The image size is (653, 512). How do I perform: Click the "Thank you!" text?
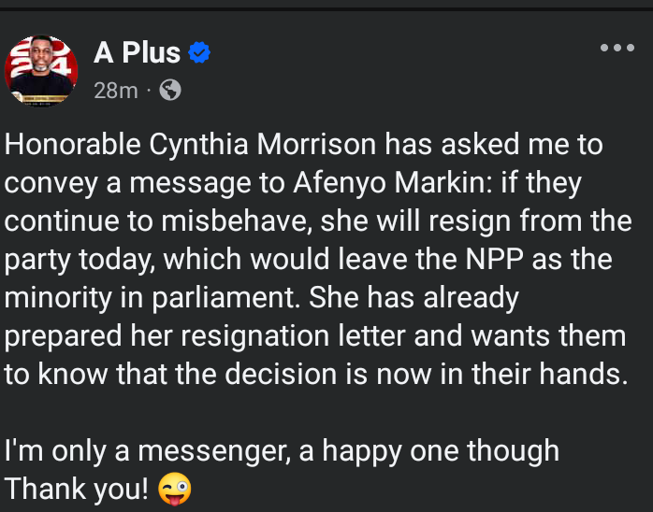click(x=77, y=490)
